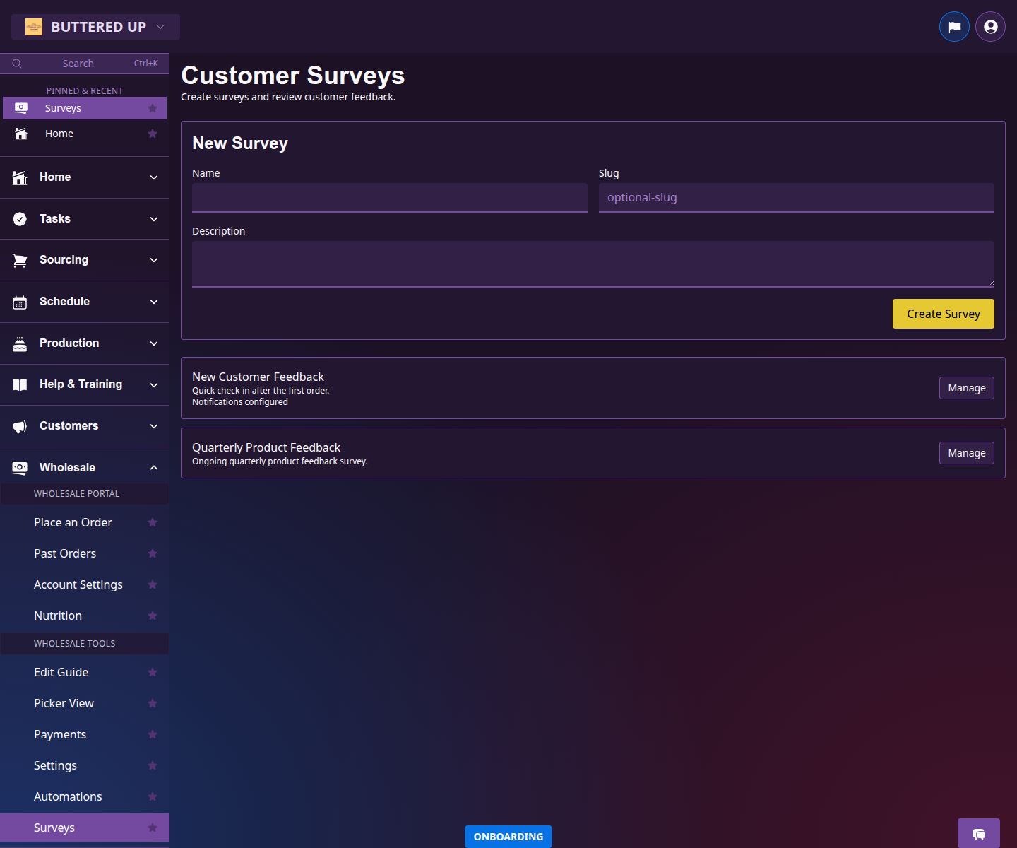Click the survey Name input field

[x=389, y=198]
